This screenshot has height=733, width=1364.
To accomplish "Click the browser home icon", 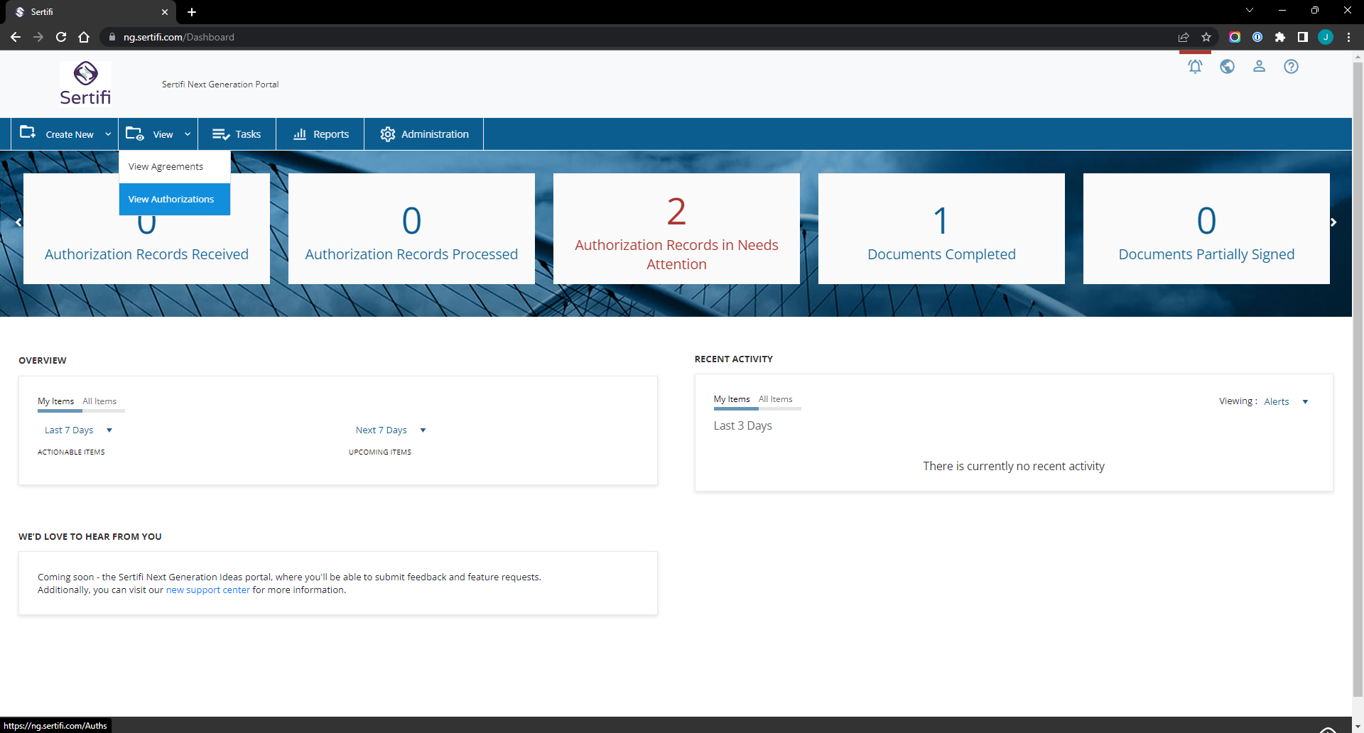I will (84, 37).
